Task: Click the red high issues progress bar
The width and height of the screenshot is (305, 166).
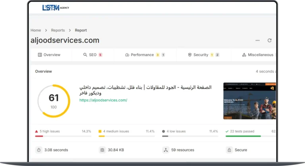Action: [x=39, y=136]
